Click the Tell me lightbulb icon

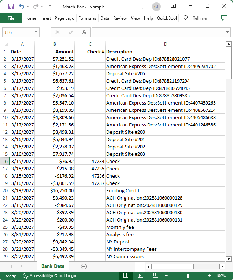(185, 18)
